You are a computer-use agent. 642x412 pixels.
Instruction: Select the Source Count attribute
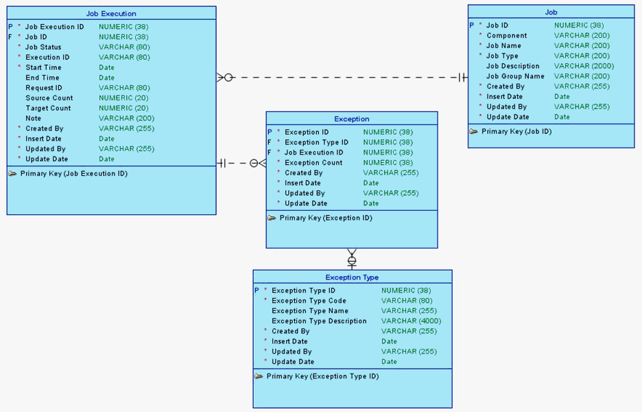[x=49, y=98]
